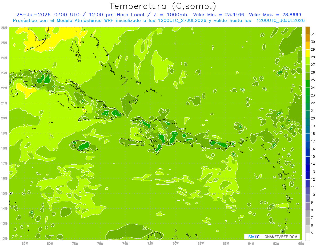Click latitude axis label '22N'

point(4,88)
